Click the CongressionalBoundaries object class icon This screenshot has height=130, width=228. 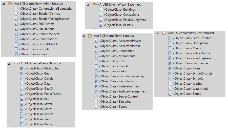[16, 9]
